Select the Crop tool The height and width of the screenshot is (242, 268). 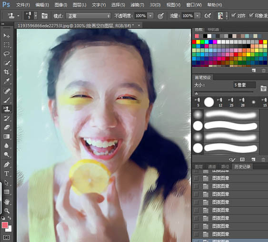coord(7,72)
